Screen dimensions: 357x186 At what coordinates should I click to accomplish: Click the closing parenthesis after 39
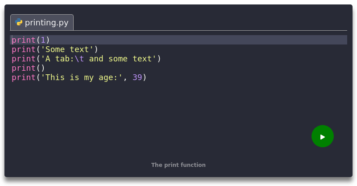pos(145,77)
